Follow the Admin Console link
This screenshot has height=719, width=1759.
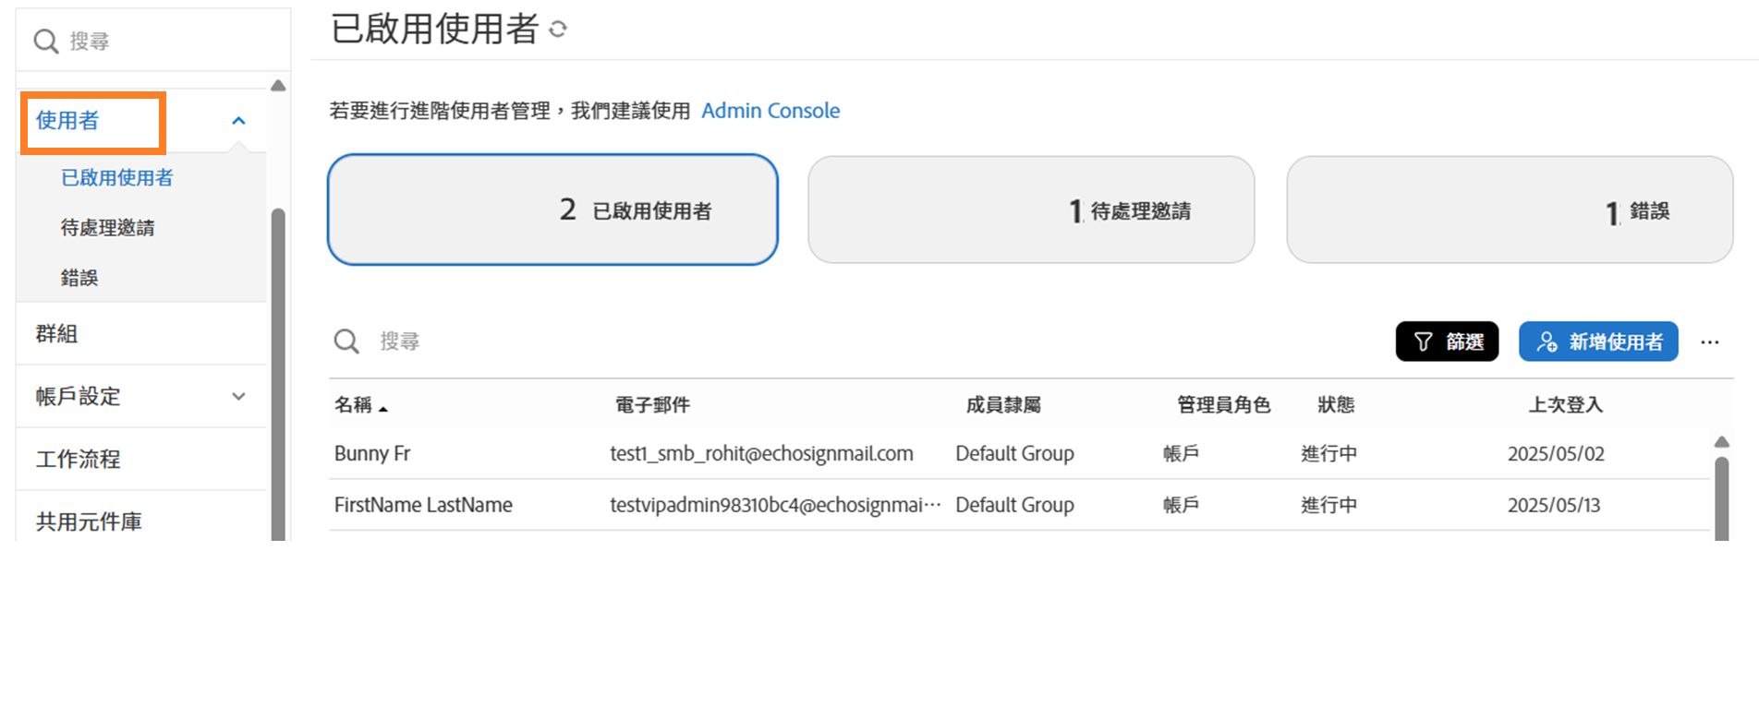pos(770,111)
